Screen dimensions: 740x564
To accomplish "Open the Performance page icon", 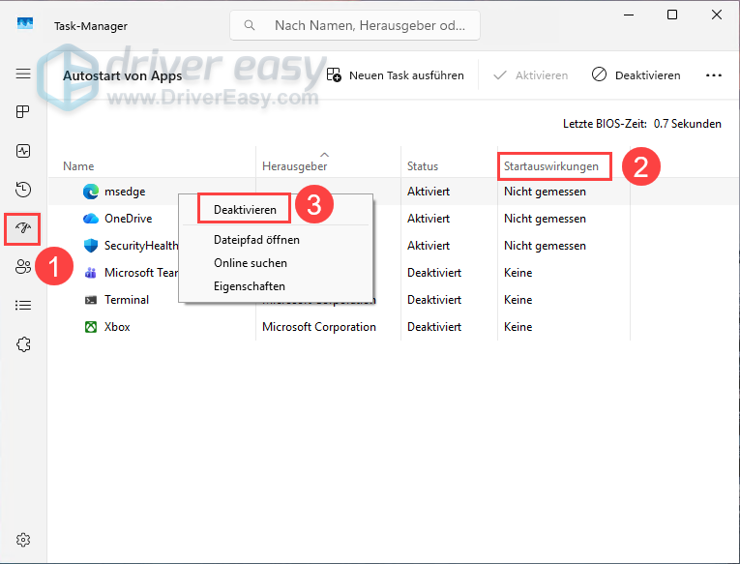I will [23, 151].
